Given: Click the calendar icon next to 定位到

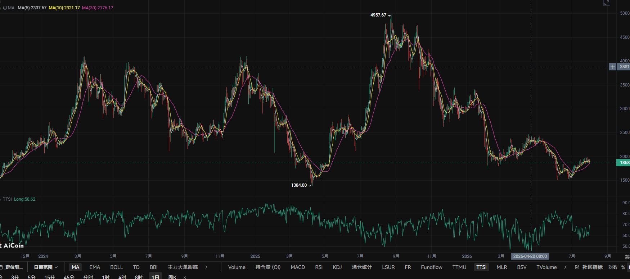Looking at the screenshot, I should [1, 267].
